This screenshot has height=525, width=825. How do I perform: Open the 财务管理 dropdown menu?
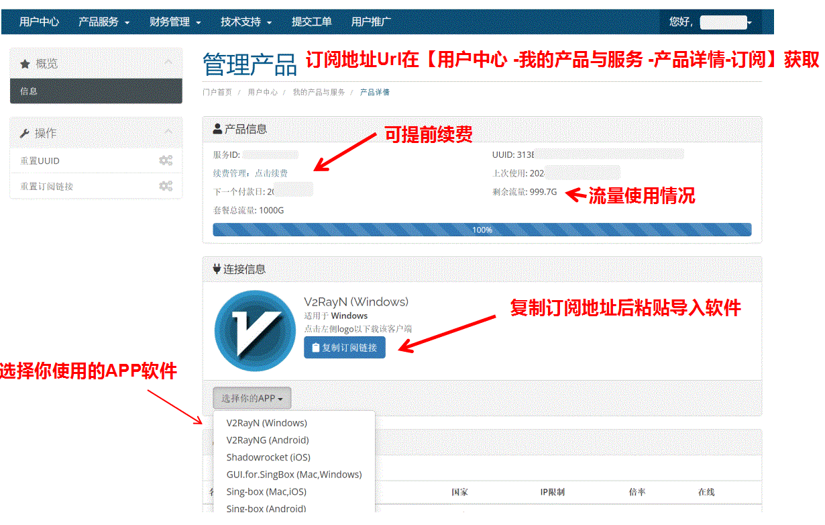(175, 22)
